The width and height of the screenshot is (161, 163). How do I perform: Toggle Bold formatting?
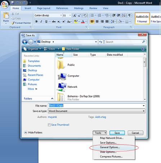(x=36, y=22)
